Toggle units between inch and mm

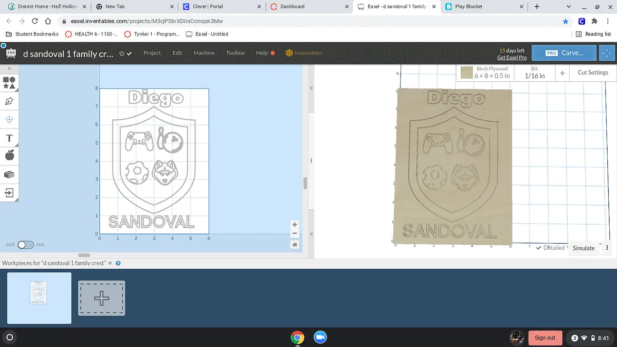click(x=25, y=245)
